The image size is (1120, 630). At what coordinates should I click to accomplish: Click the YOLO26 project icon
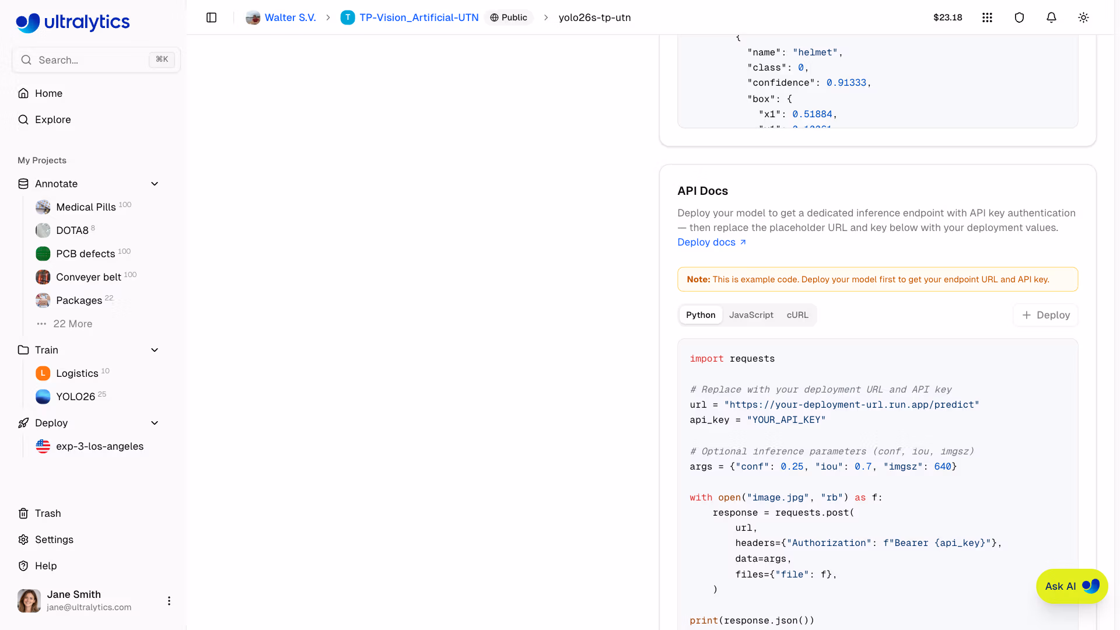pyautogui.click(x=43, y=397)
